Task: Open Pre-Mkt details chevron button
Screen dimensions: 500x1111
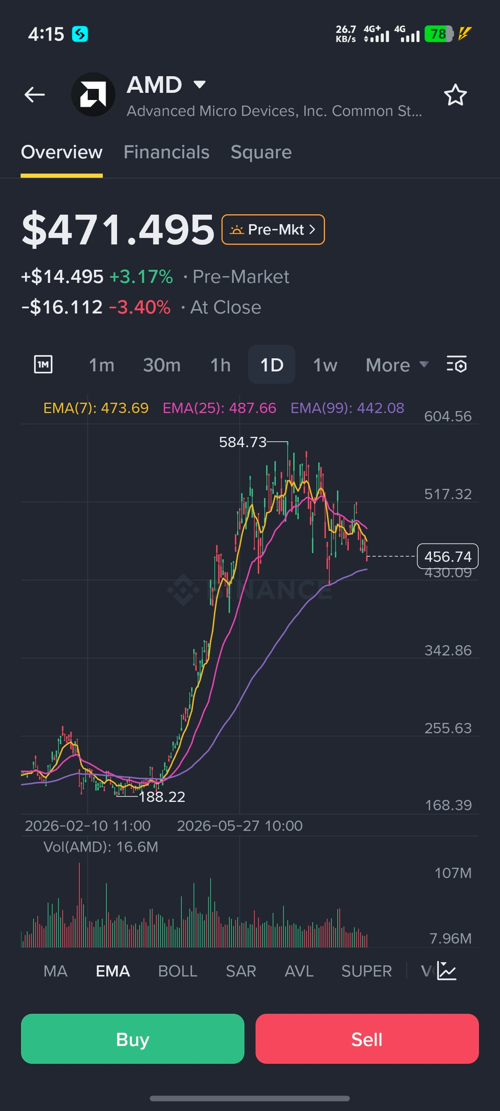Action: (273, 229)
